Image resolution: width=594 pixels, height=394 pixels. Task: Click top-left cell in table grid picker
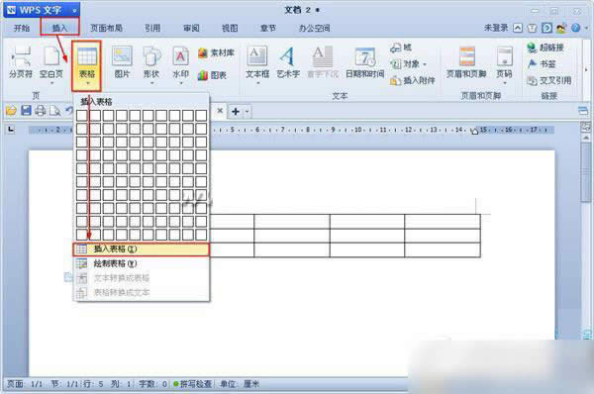[82, 115]
